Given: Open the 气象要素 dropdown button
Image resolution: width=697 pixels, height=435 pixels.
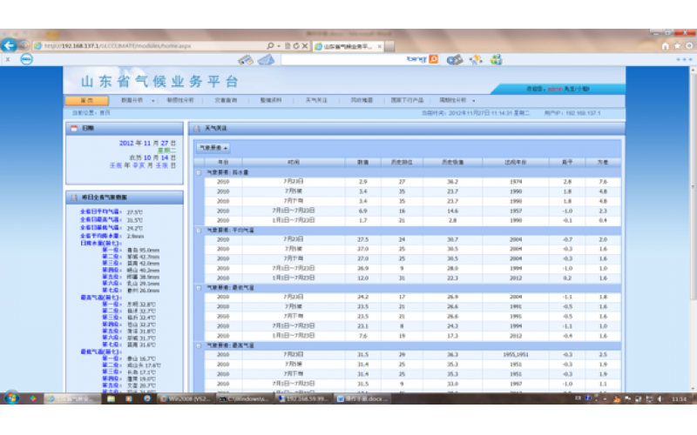Looking at the screenshot, I should 213,148.
